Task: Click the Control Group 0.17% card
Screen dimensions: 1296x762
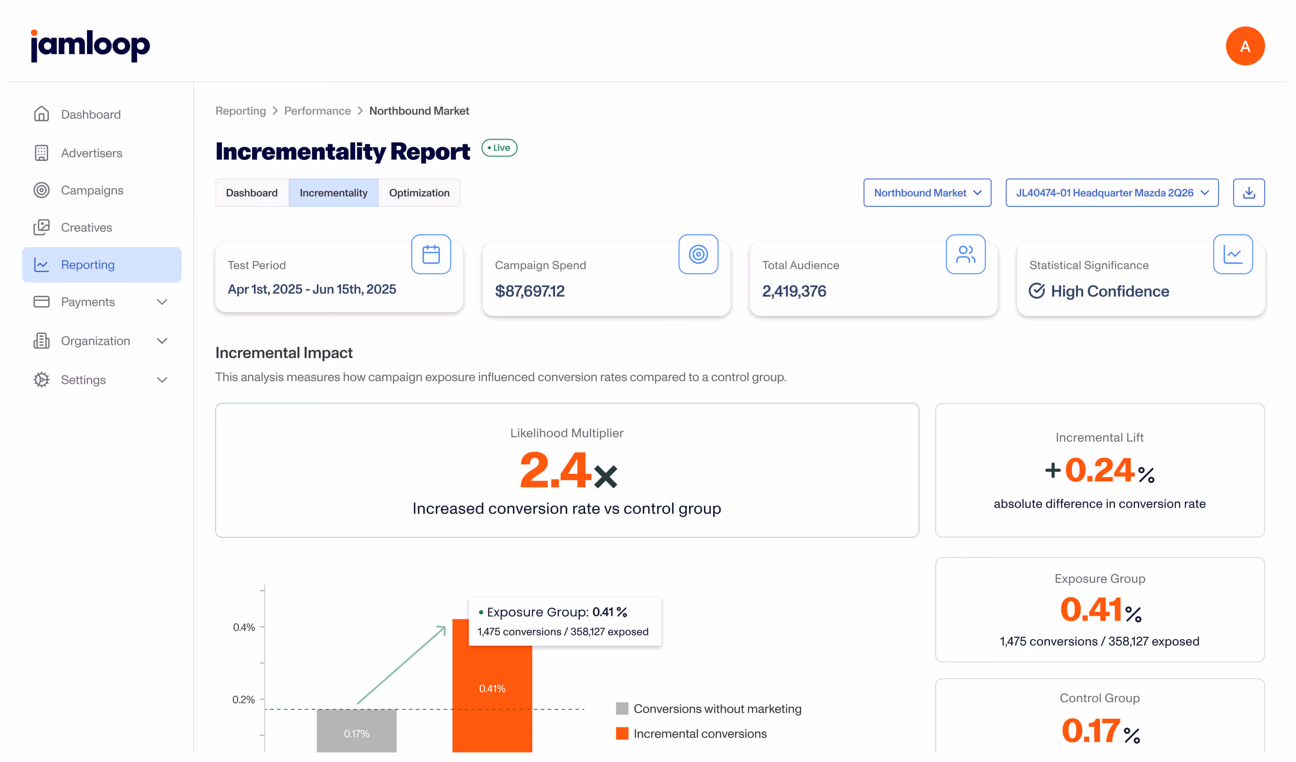Action: click(1099, 716)
